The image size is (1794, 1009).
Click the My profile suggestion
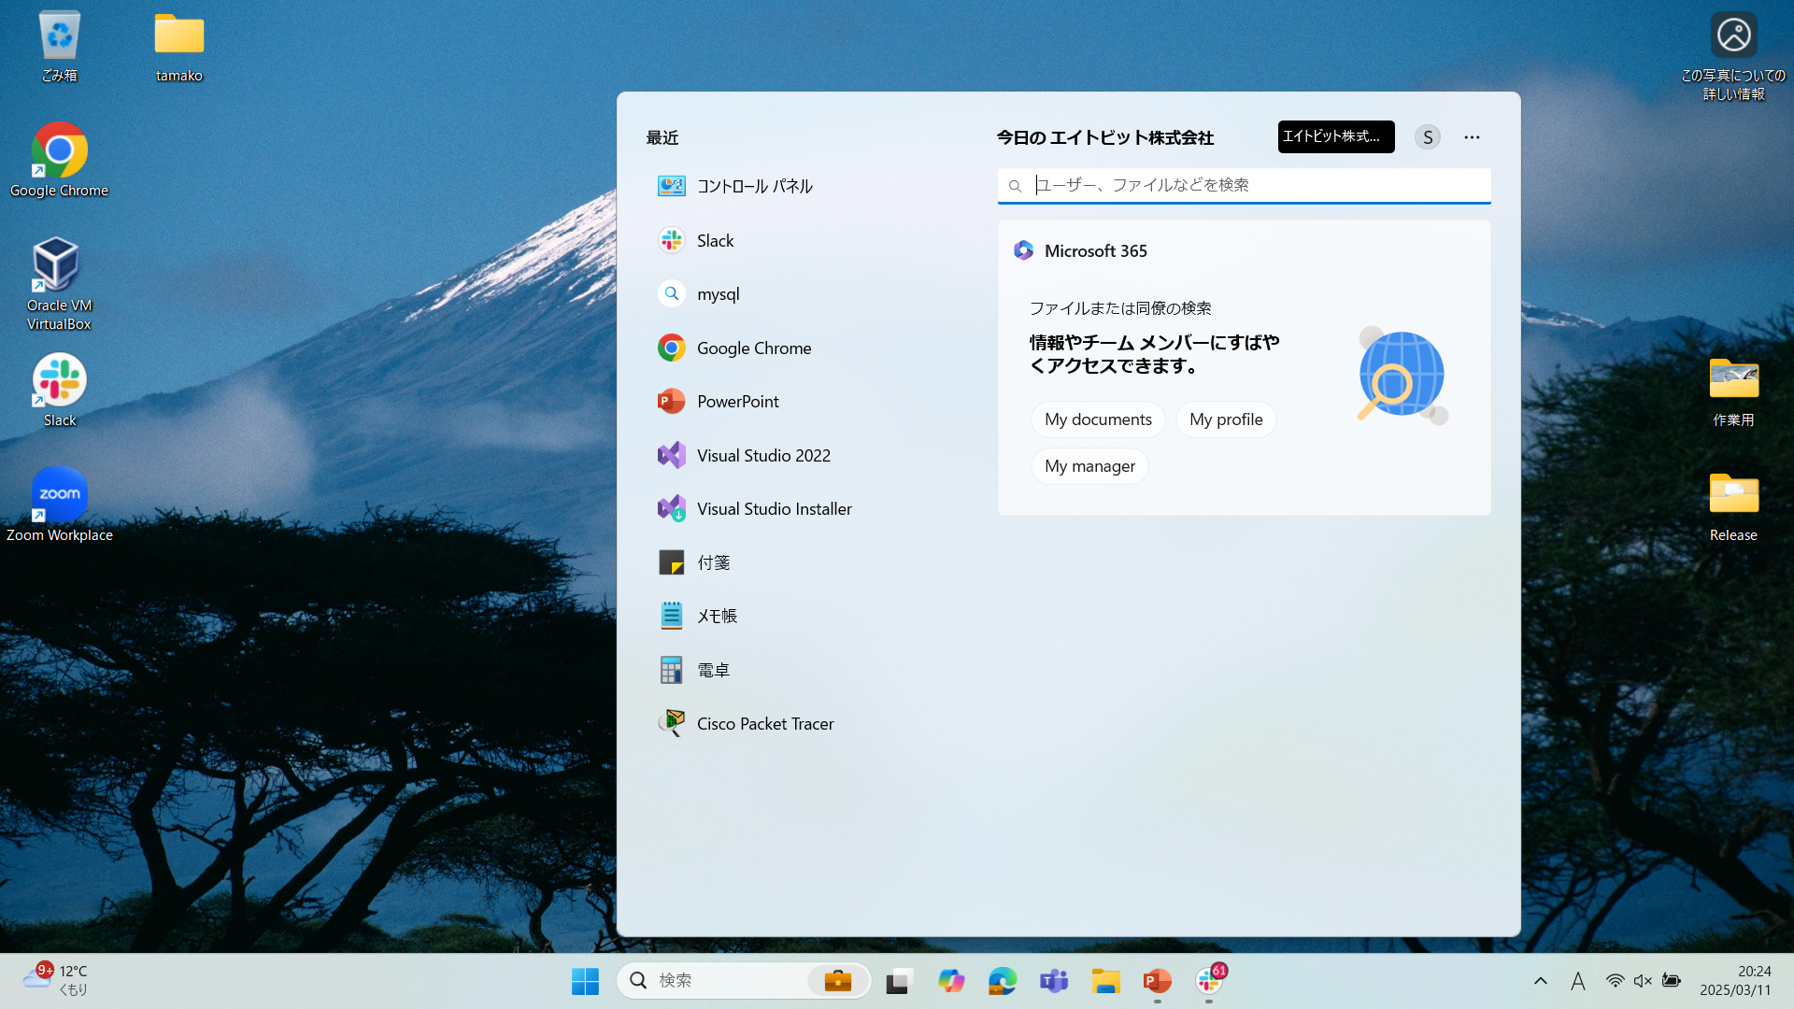pos(1226,419)
